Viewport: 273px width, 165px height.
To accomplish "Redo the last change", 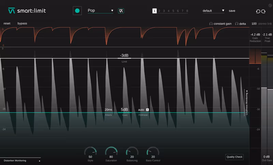I will coord(263,11).
